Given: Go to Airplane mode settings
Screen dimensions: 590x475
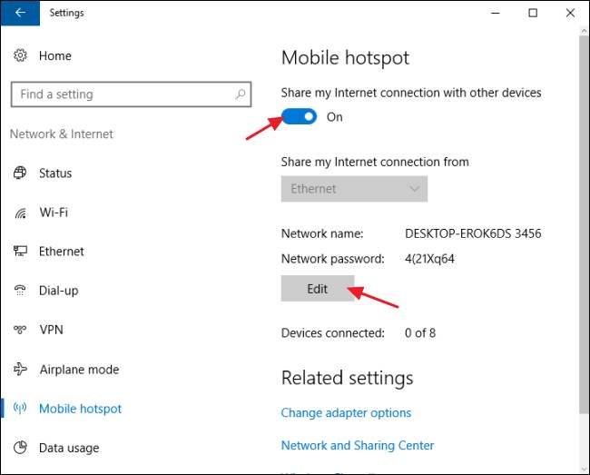Looking at the screenshot, I should [79, 370].
